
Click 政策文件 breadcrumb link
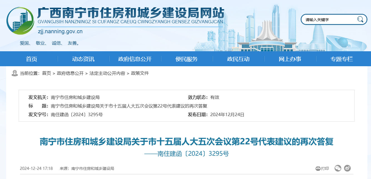[140, 73]
